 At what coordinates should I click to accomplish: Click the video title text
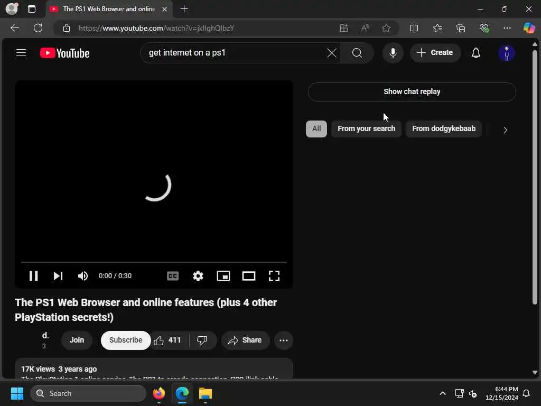tap(146, 310)
